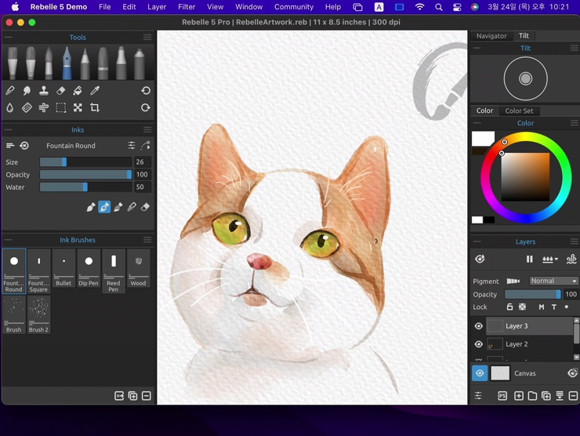Select the rectangular Selection tool

(x=61, y=107)
